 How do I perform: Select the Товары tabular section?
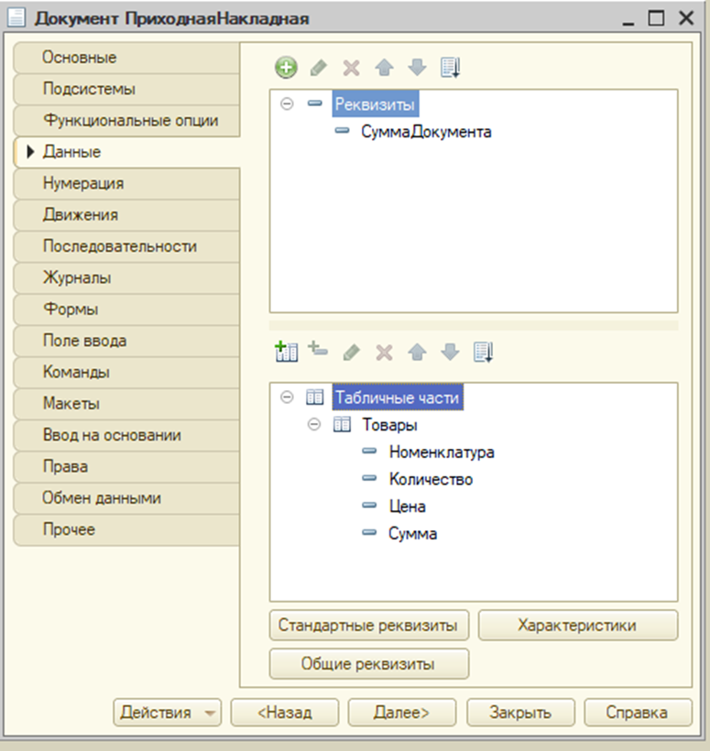click(389, 425)
